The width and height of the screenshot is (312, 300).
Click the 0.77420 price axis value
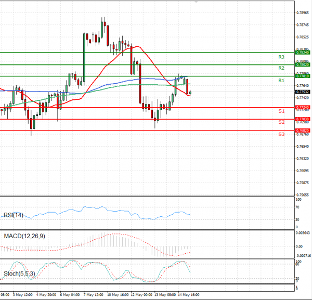(303, 98)
